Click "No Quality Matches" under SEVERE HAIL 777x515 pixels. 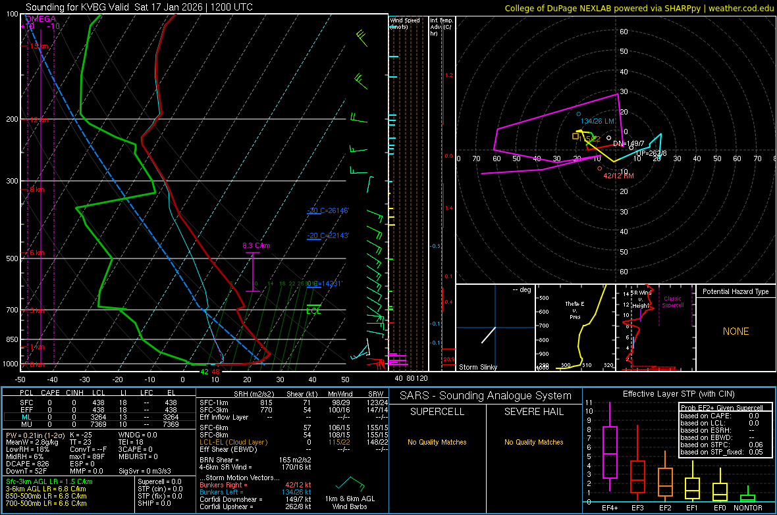533,442
